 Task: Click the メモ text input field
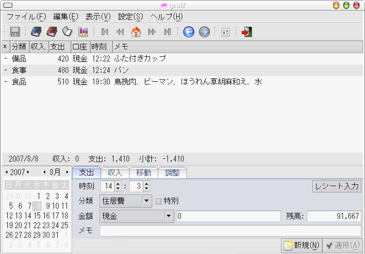pos(230,230)
